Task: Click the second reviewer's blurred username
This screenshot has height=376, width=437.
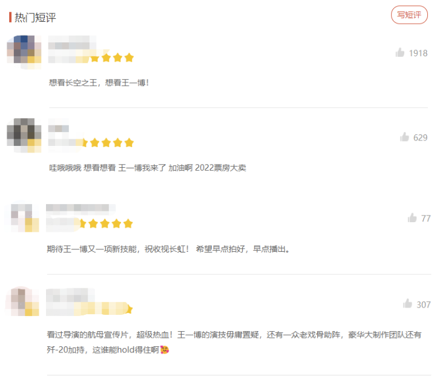Action: coord(59,128)
